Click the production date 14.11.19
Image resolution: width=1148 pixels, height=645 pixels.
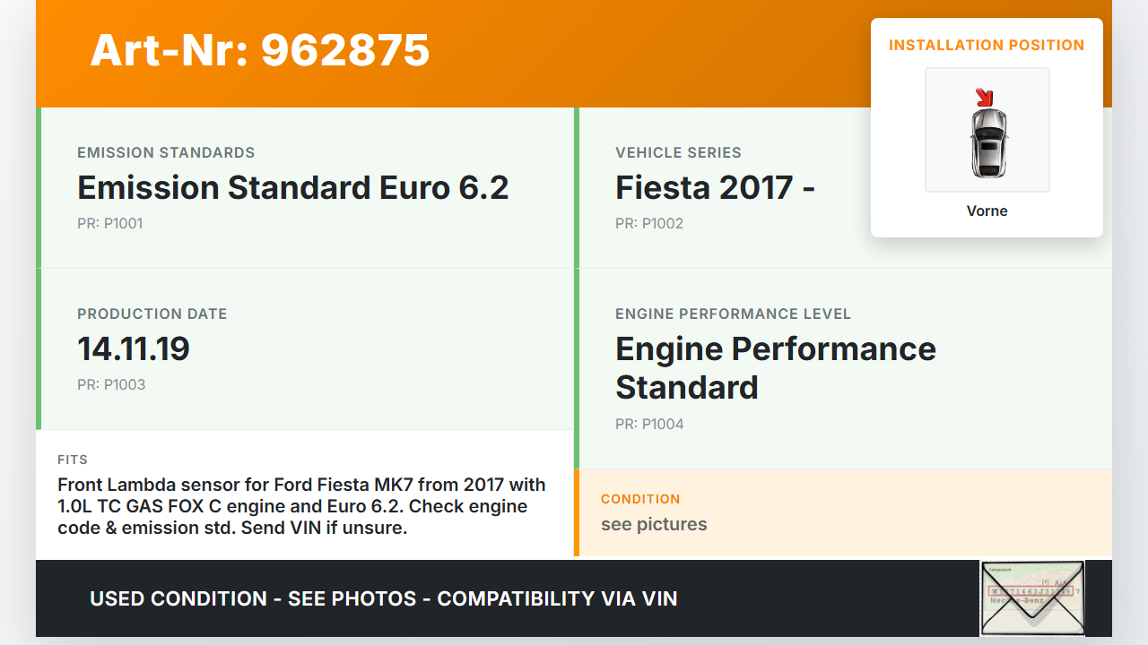(x=134, y=349)
